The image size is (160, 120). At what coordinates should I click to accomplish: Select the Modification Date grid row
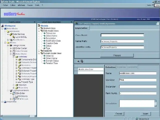coord(89,69)
